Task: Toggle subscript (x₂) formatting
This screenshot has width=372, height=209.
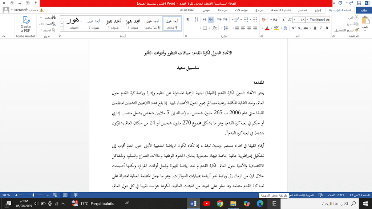Action: 300,28
